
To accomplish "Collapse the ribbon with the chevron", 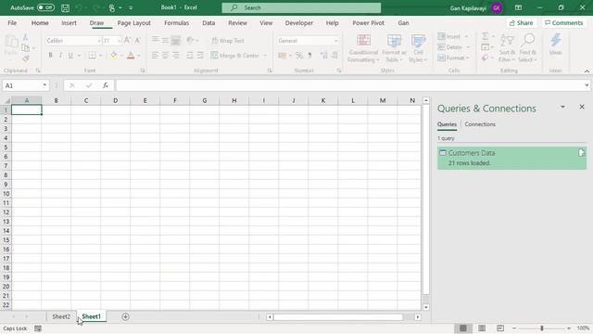I will [x=587, y=71].
